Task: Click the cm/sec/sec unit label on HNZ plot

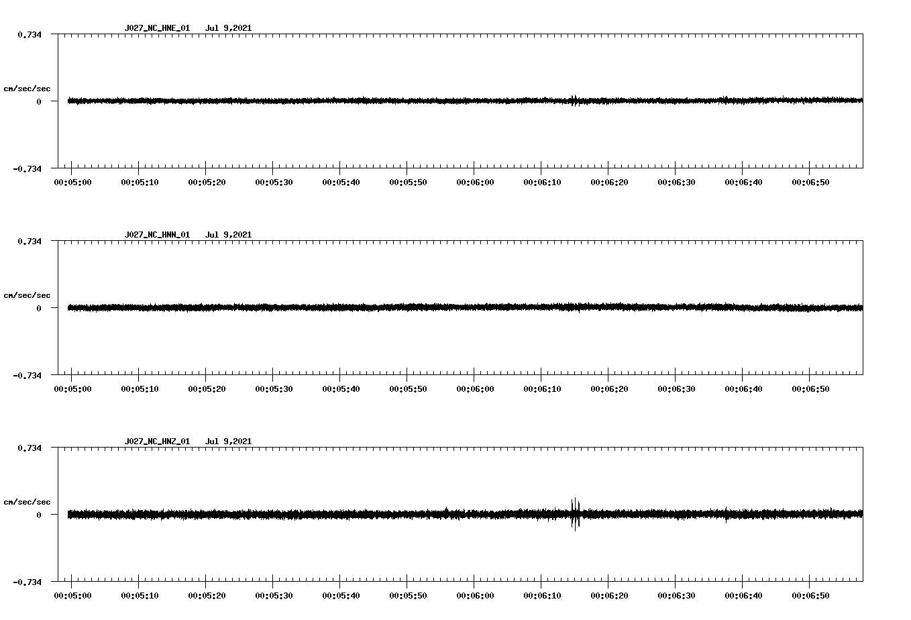Action: pos(28,501)
